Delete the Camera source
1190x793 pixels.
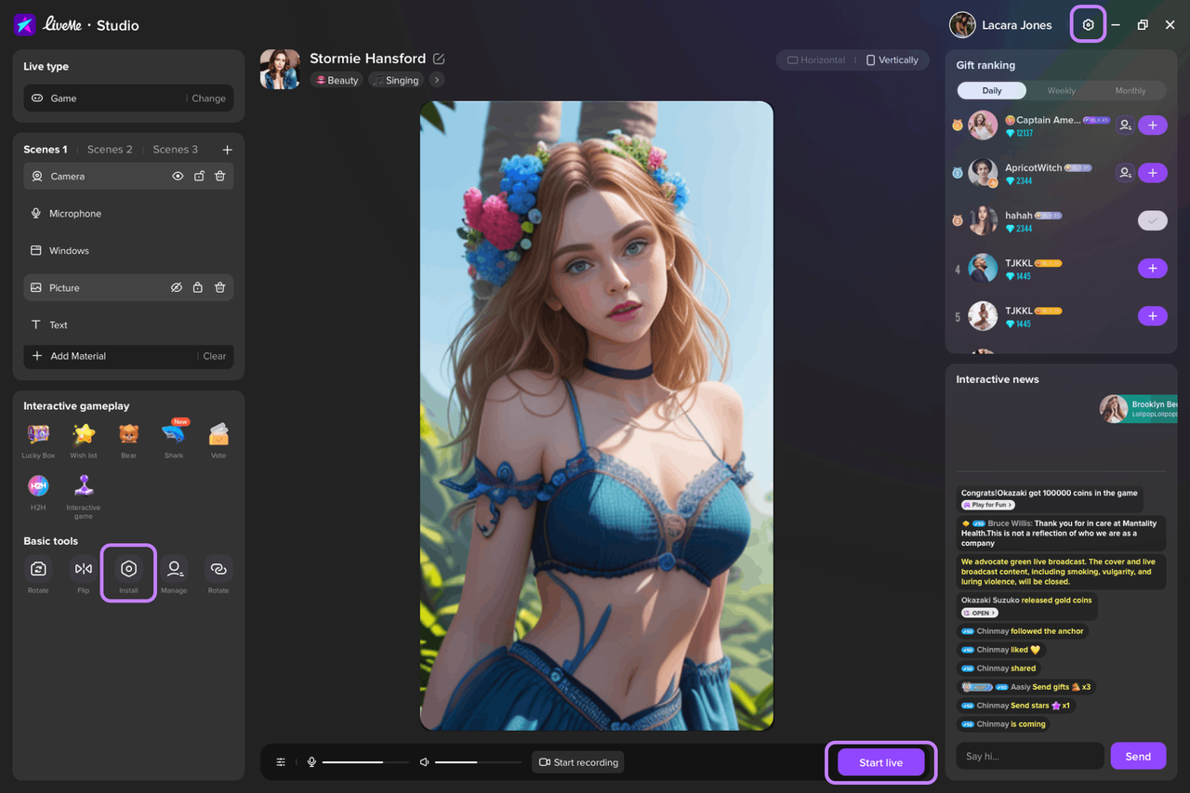220,177
